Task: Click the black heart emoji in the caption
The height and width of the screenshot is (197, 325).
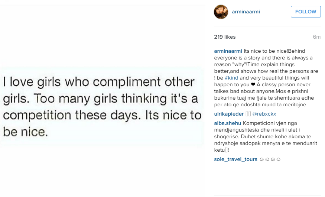Action: [x=253, y=84]
